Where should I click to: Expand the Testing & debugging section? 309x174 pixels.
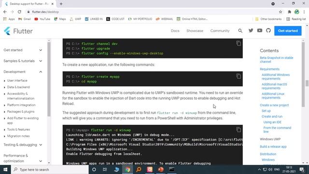(x=23, y=145)
